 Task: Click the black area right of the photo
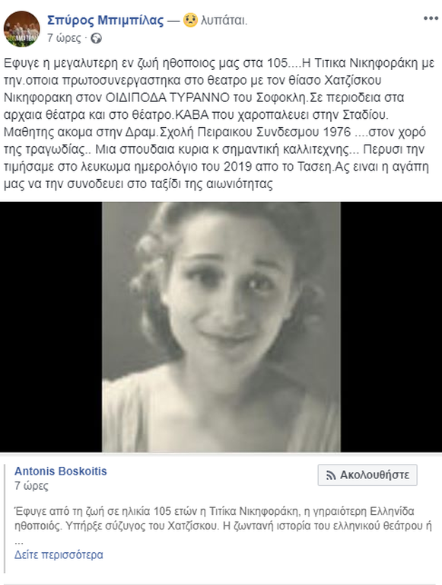point(391,327)
